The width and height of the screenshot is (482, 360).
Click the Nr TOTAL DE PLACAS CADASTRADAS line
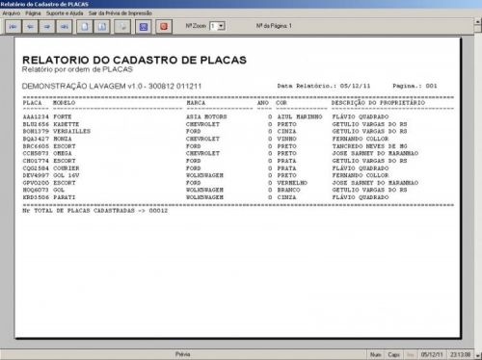[95, 211]
